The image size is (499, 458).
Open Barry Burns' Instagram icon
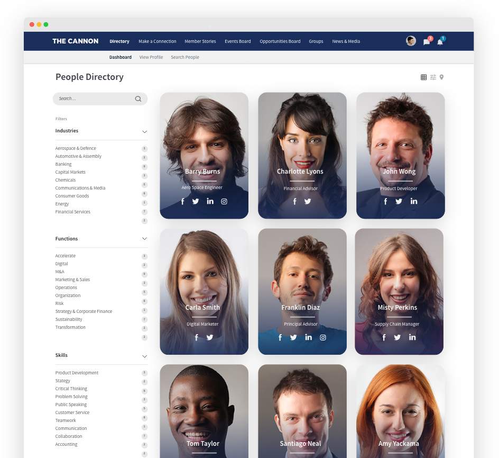pyautogui.click(x=224, y=201)
